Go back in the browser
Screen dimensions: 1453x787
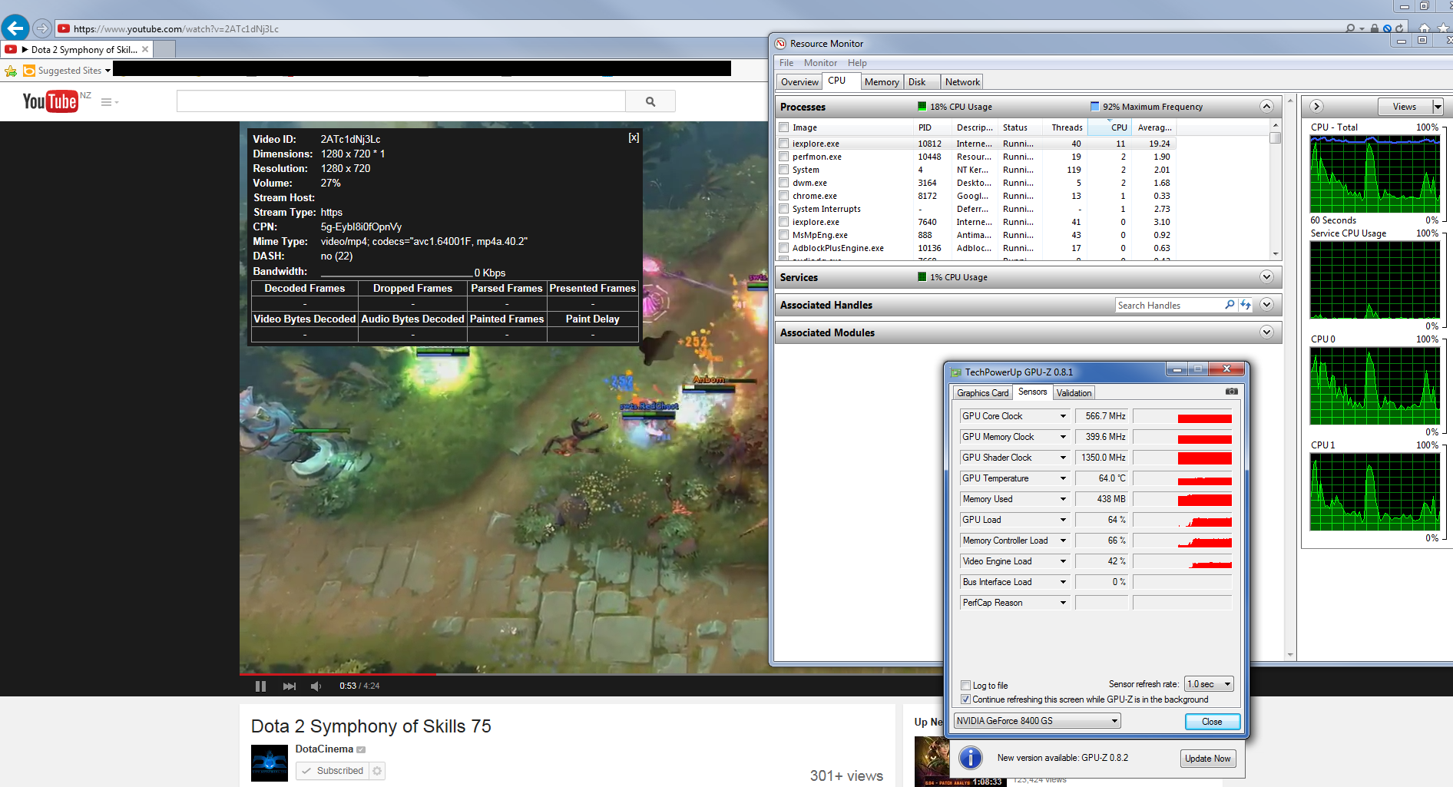(15, 28)
